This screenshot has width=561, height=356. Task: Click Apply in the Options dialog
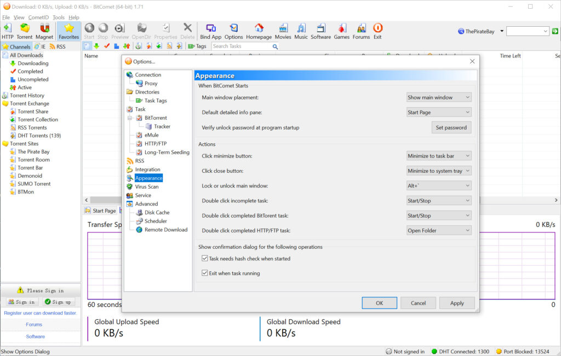(x=457, y=303)
